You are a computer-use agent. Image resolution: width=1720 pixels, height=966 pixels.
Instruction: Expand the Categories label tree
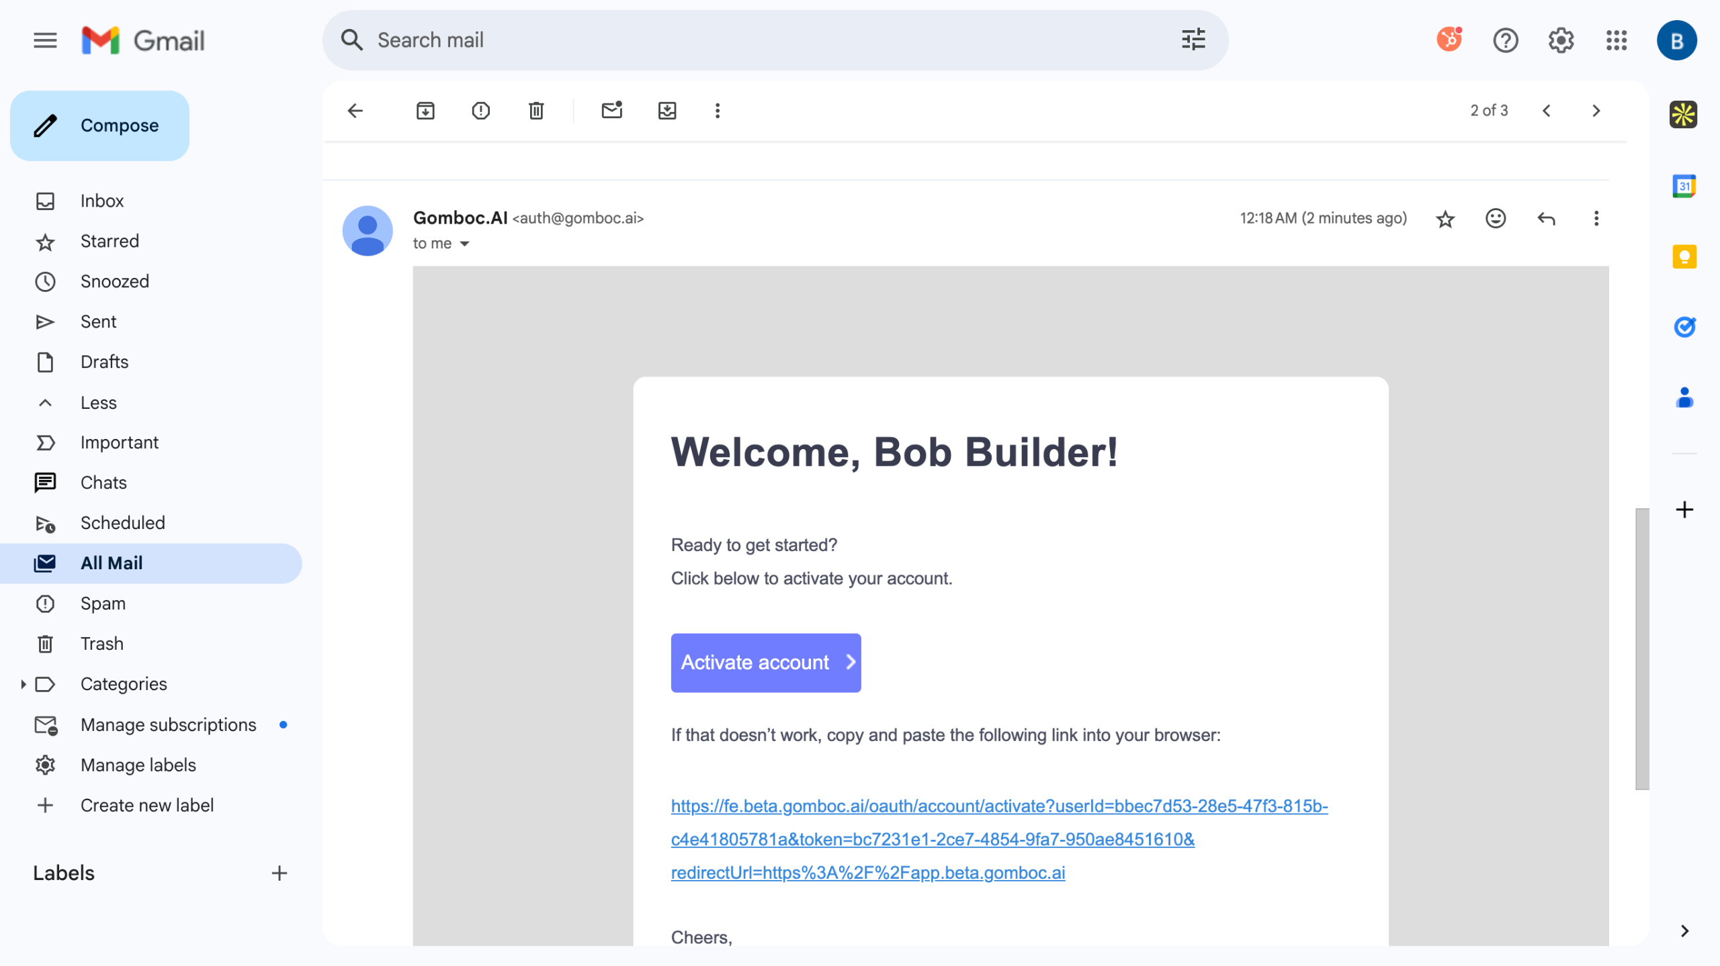pyautogui.click(x=23, y=684)
